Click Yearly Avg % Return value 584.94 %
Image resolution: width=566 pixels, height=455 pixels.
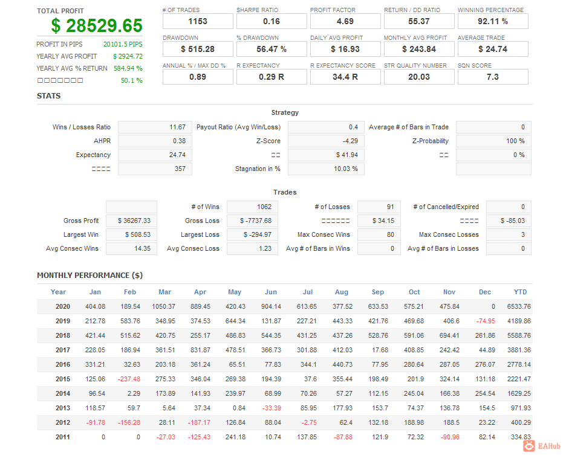(x=128, y=68)
